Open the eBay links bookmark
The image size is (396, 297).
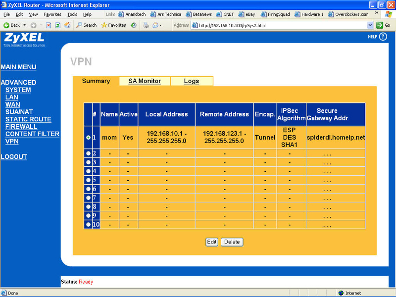247,14
